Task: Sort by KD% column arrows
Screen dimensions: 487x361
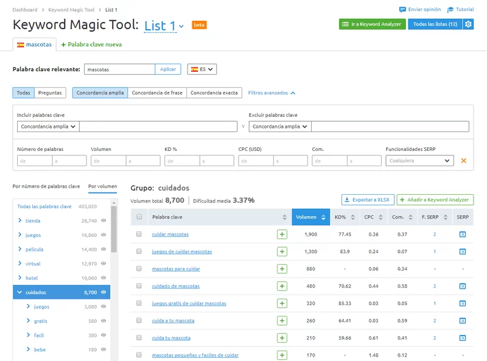Action: pyautogui.click(x=352, y=217)
